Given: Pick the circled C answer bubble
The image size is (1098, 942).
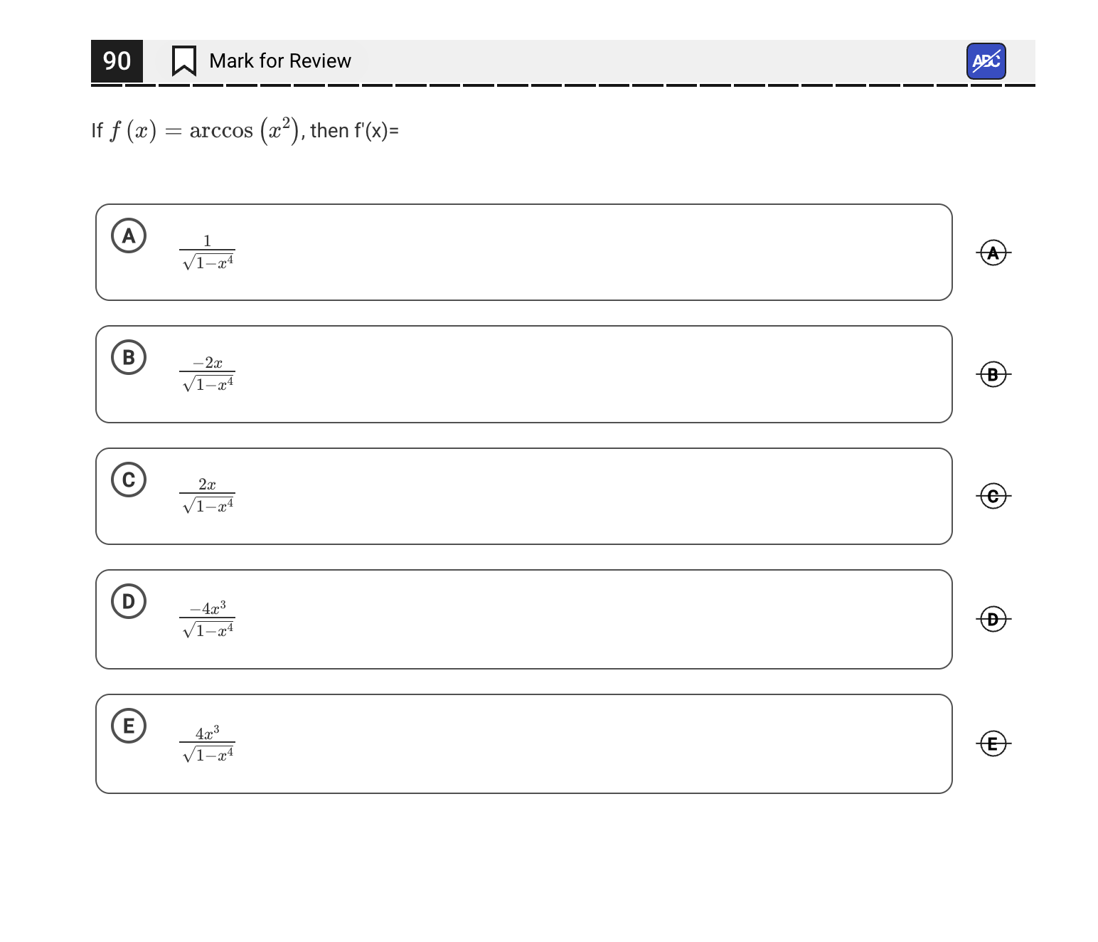Looking at the screenshot, I should click(x=129, y=480).
